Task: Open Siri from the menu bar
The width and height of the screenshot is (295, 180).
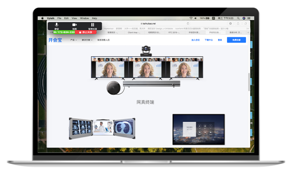Action: [244, 18]
